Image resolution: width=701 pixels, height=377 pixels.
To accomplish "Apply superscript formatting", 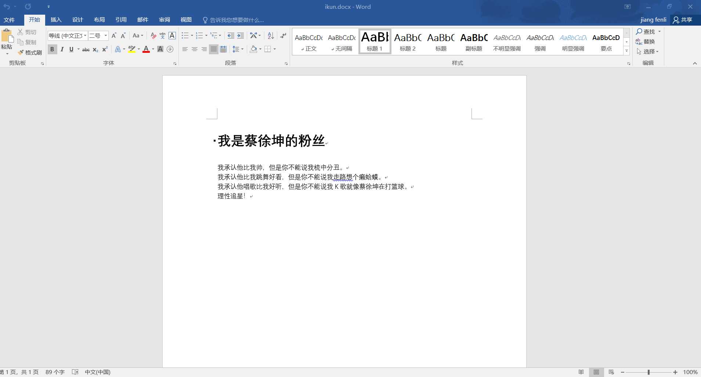I will (x=105, y=49).
